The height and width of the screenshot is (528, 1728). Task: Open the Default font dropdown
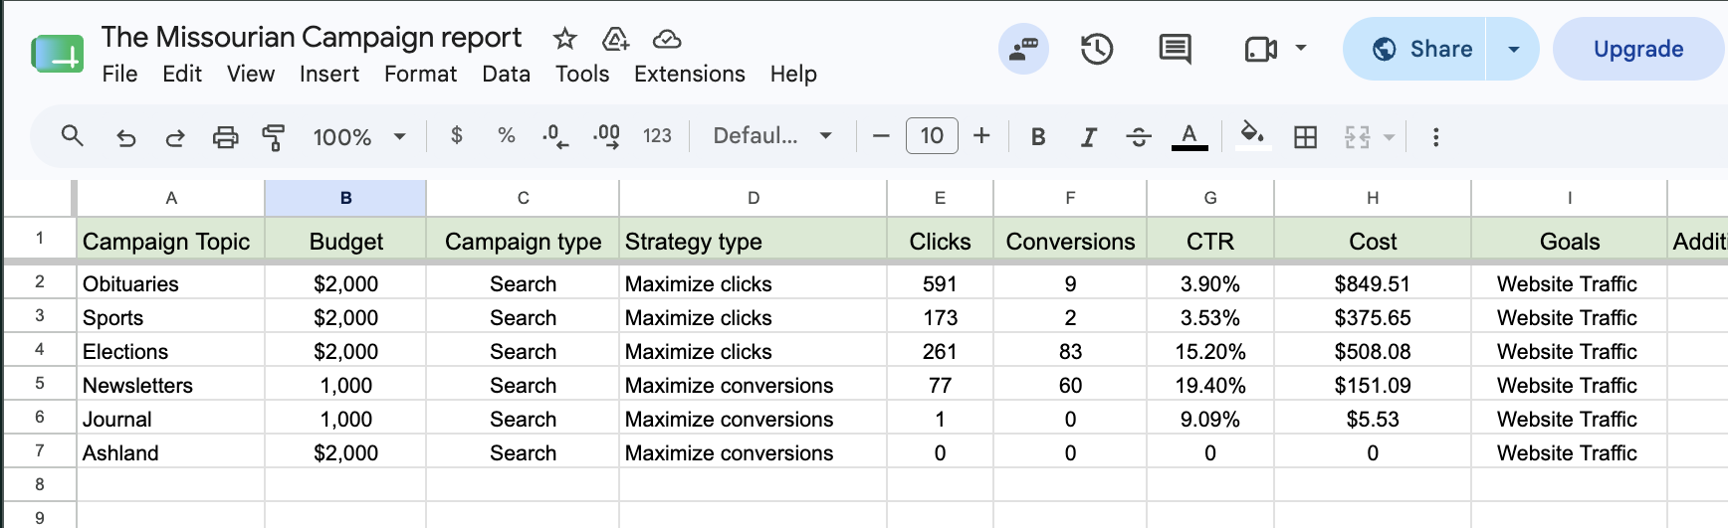pyautogui.click(x=772, y=136)
